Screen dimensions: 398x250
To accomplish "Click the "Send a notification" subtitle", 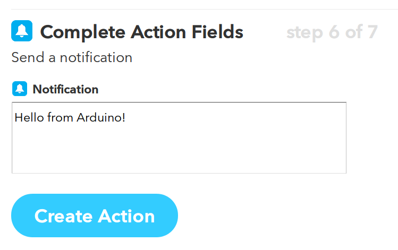I will coord(72,57).
